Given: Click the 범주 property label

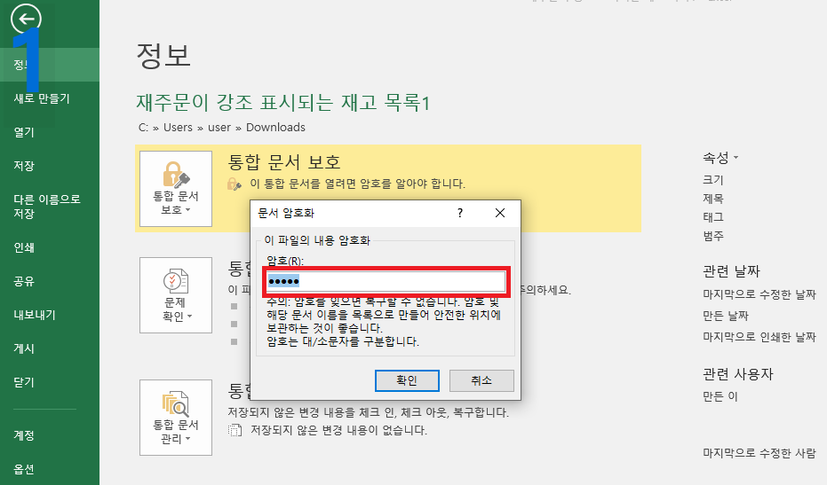Looking at the screenshot, I should [713, 235].
